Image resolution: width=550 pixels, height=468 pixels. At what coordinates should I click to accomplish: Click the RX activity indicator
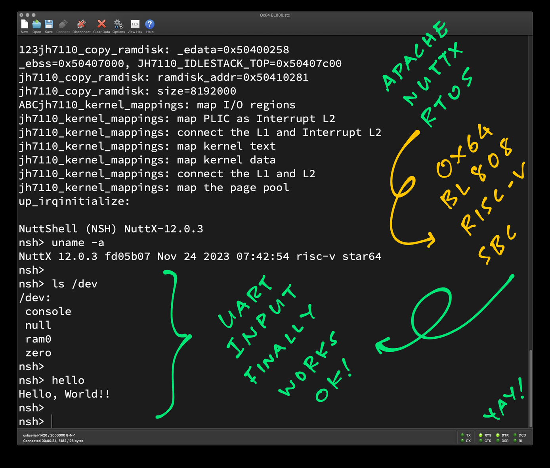pyautogui.click(x=462, y=441)
